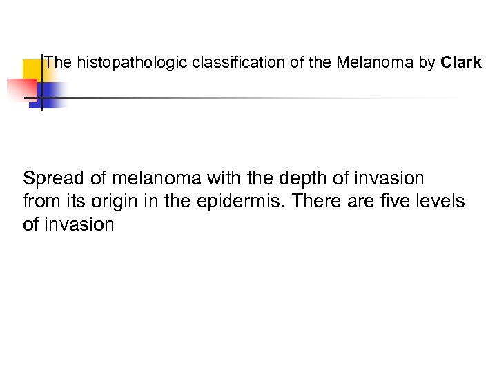Click the last line reading of invasion
497x373 pixels.
click(68, 224)
